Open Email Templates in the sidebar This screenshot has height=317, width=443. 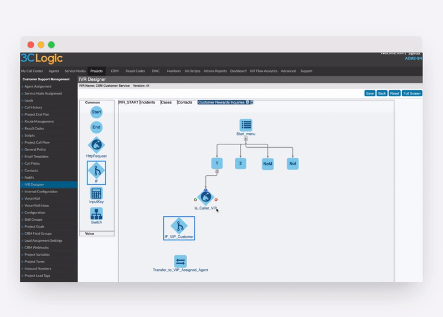click(x=37, y=157)
